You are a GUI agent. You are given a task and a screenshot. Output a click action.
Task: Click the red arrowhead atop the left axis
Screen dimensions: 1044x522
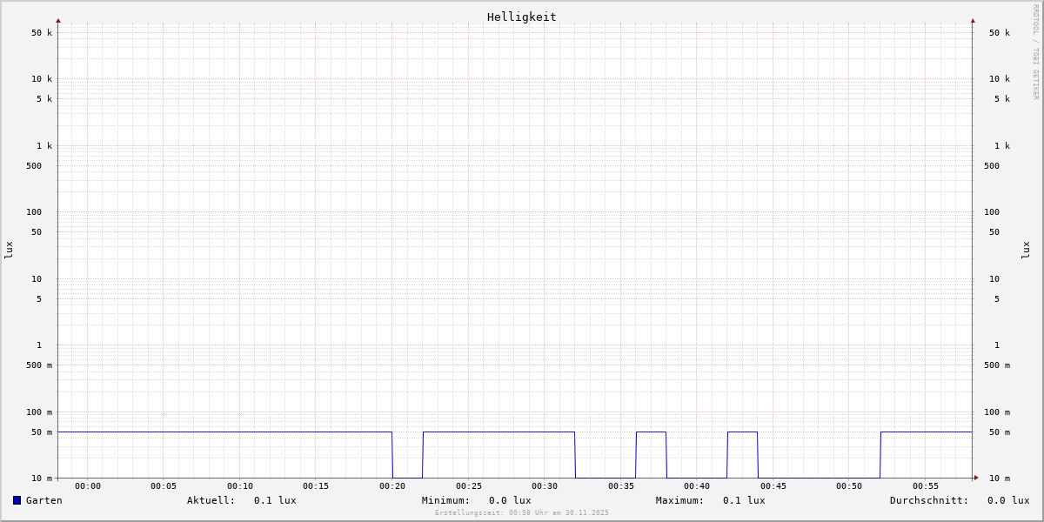tap(58, 20)
